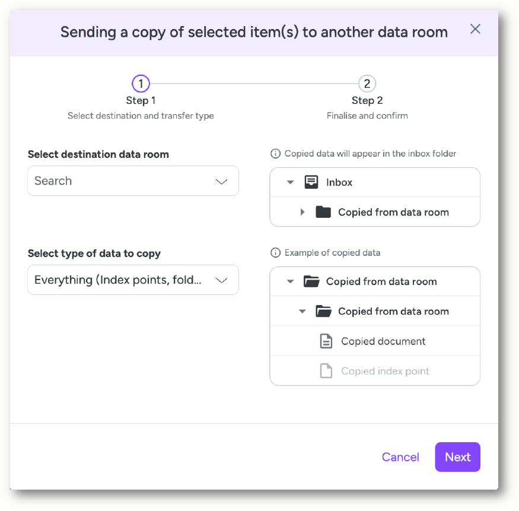The width and height of the screenshot is (519, 511).
Task: Click the Inbox tray icon
Action: (311, 182)
